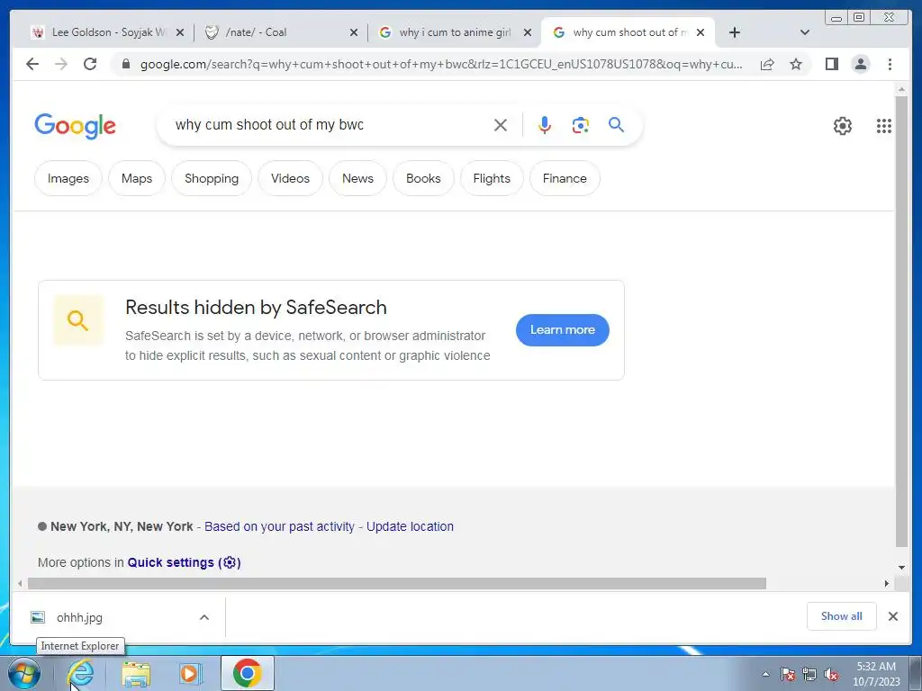
Task: Submit search with magnifier icon
Action: [616, 124]
